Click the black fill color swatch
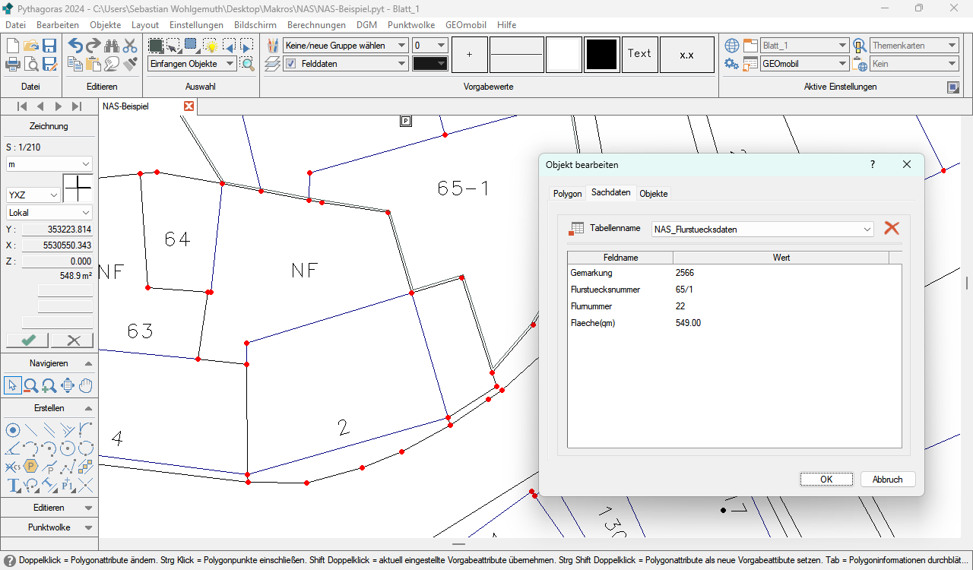The height and width of the screenshot is (570, 973). pyautogui.click(x=602, y=55)
